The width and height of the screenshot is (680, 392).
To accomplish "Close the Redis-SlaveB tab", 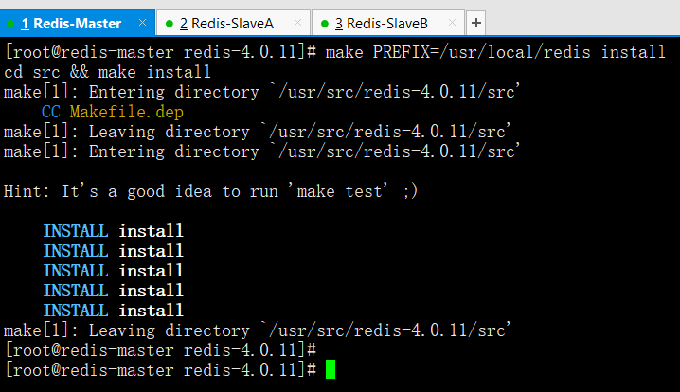I will (x=453, y=22).
